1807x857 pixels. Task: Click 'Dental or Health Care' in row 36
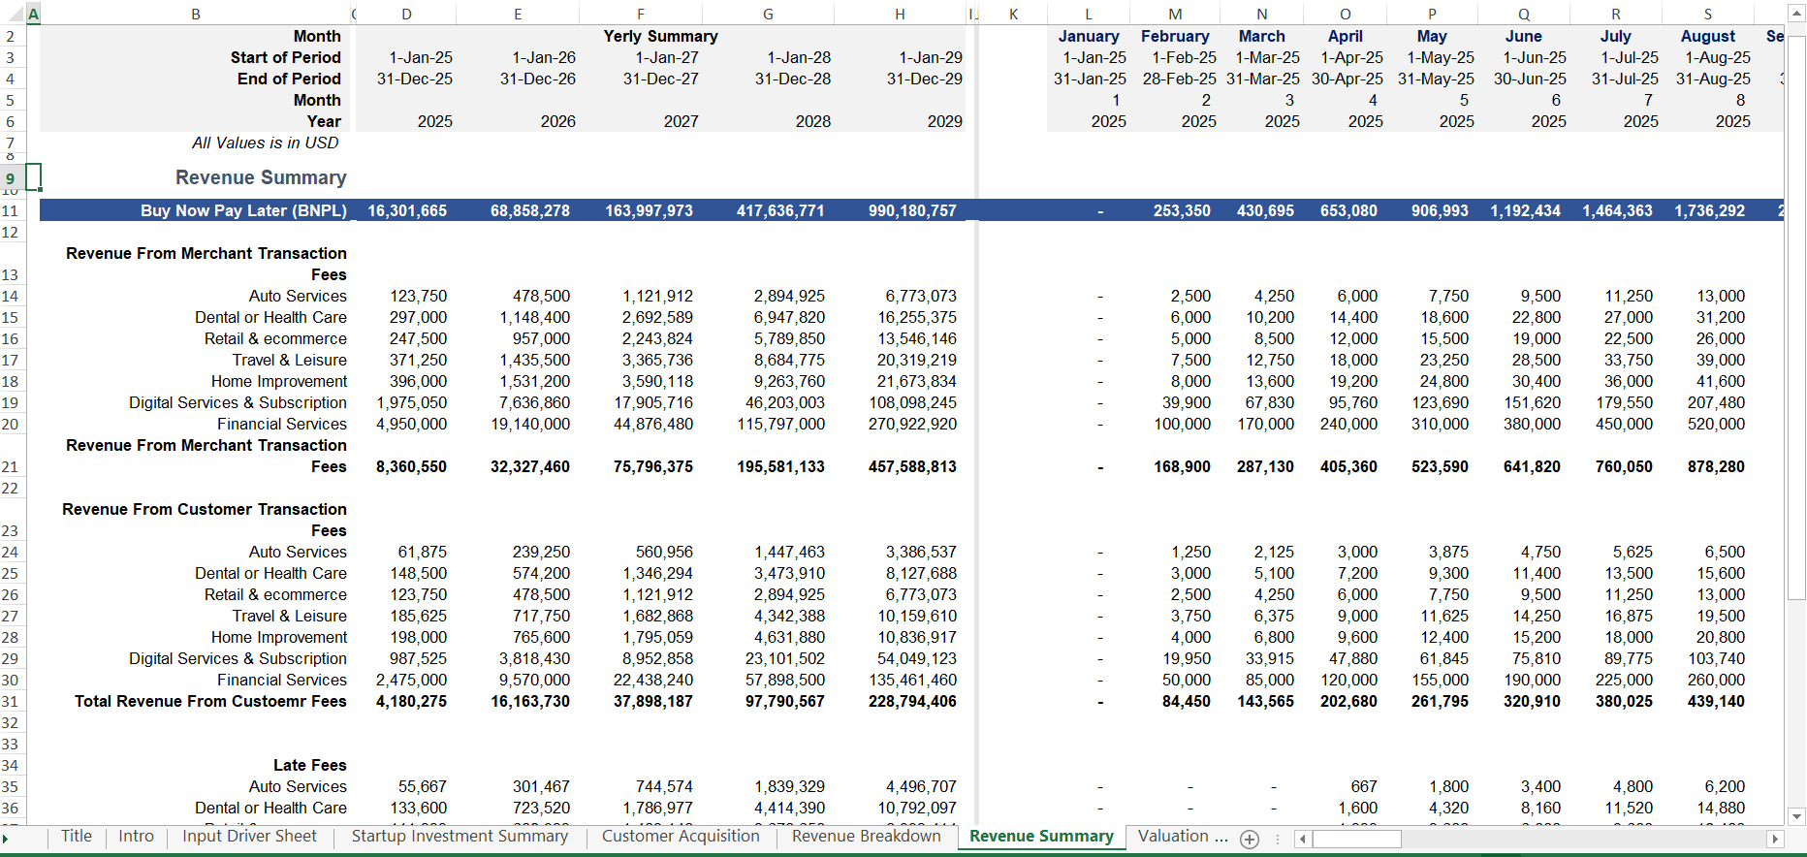tap(270, 808)
